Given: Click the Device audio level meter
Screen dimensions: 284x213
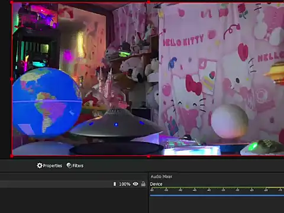Looking at the screenshot, I should coord(217,188).
